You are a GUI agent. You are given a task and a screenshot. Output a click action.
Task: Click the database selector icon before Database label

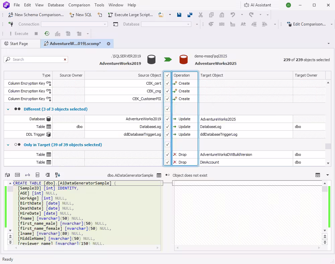(116, 24)
